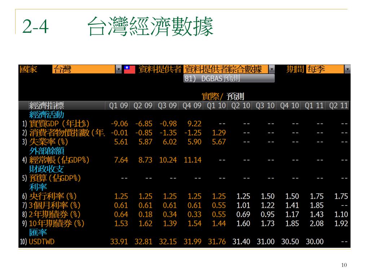Open row 1) 實質GDP (年比%)
This screenshot has height=277, width=369.
coord(56,124)
